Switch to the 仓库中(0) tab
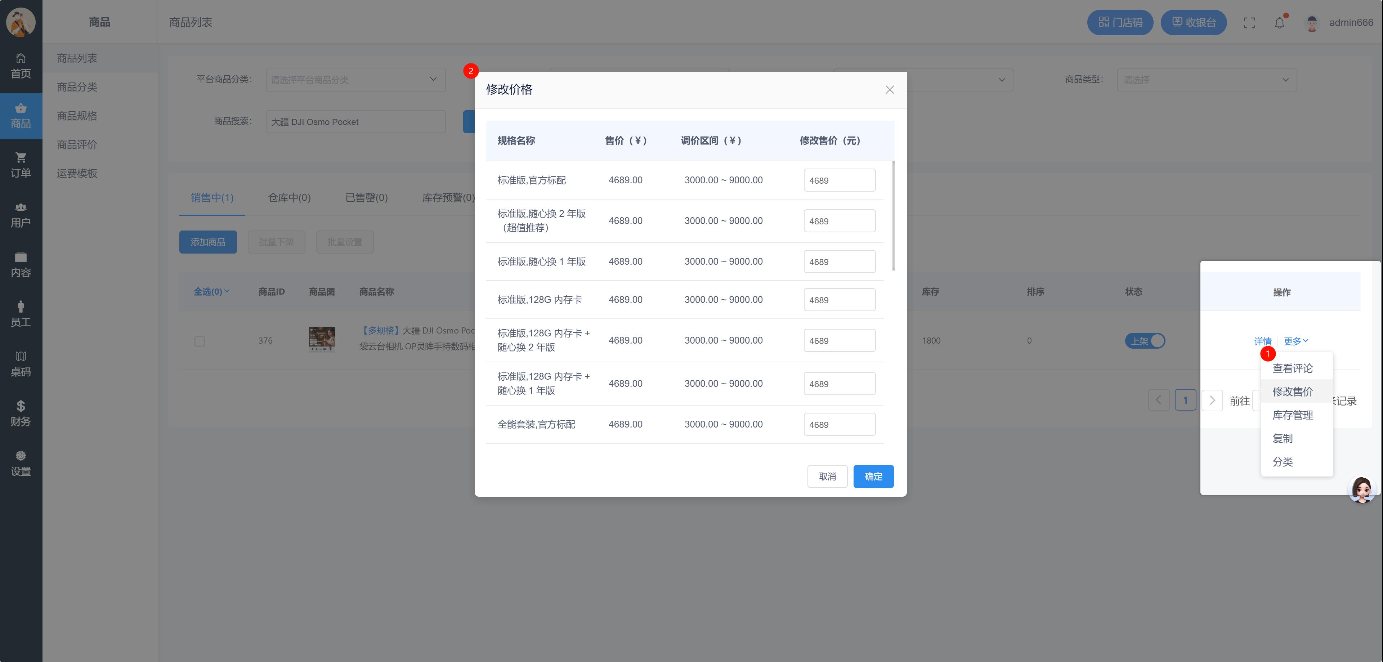The height and width of the screenshot is (662, 1383). tap(289, 198)
